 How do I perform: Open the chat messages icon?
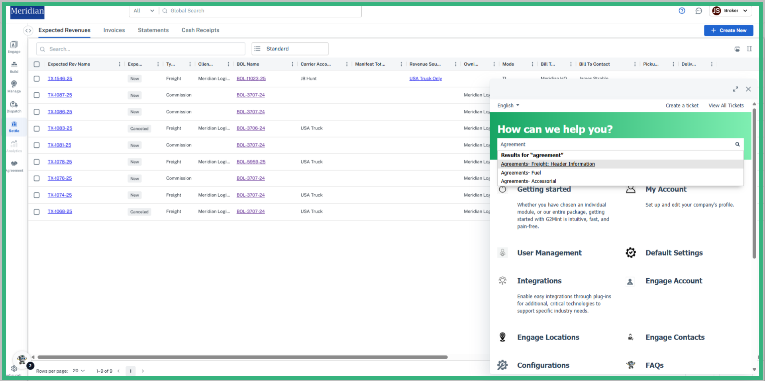698,11
